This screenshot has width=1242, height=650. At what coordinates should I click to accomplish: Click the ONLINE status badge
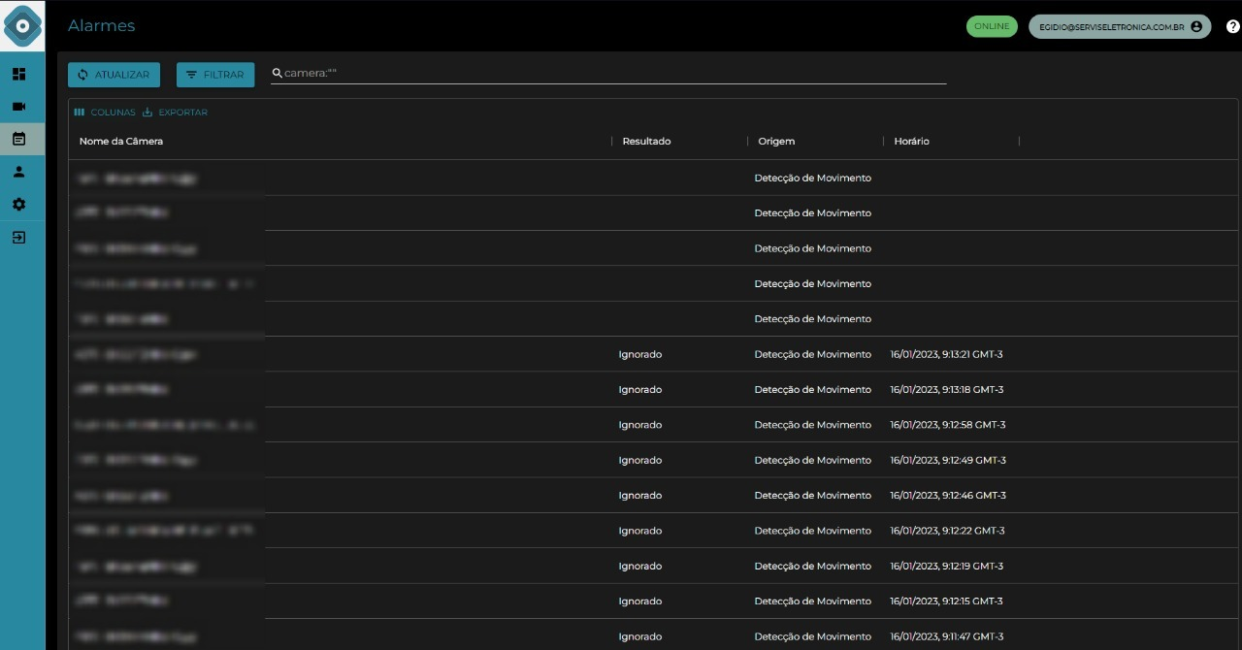[992, 26]
